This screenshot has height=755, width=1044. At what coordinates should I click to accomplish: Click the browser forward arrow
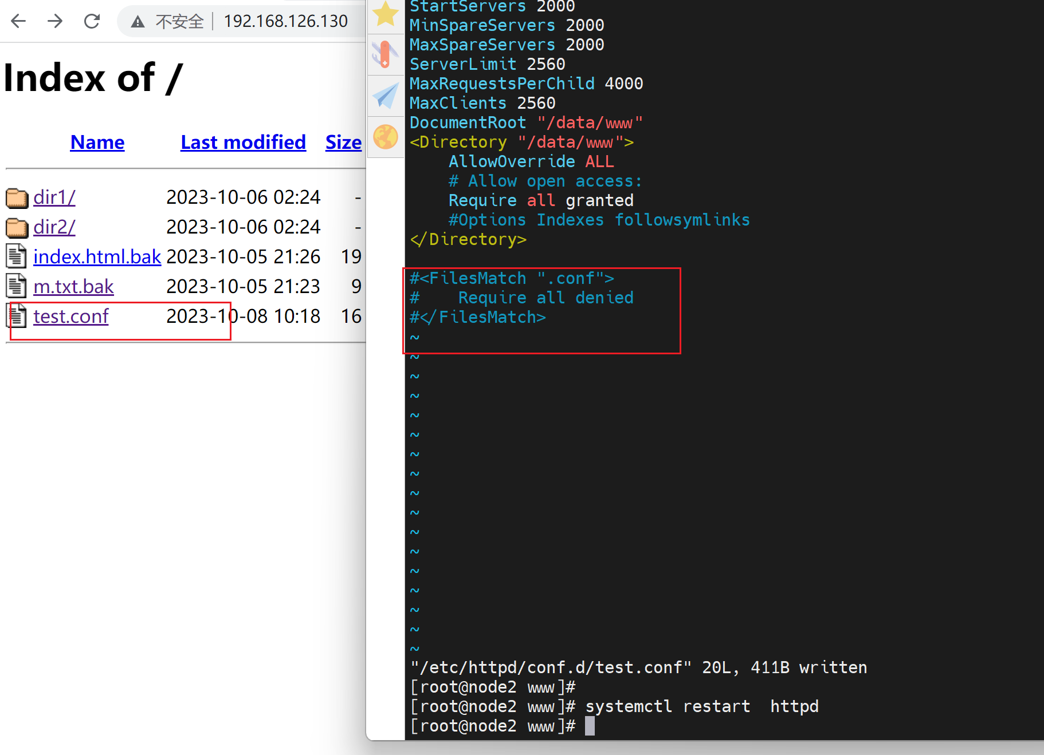55,21
